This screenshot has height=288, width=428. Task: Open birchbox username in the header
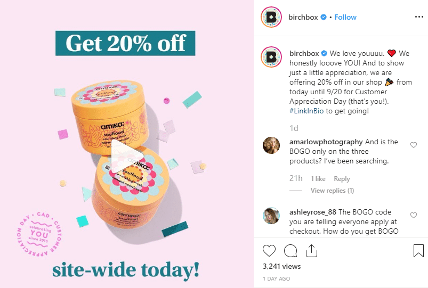pyautogui.click(x=303, y=17)
